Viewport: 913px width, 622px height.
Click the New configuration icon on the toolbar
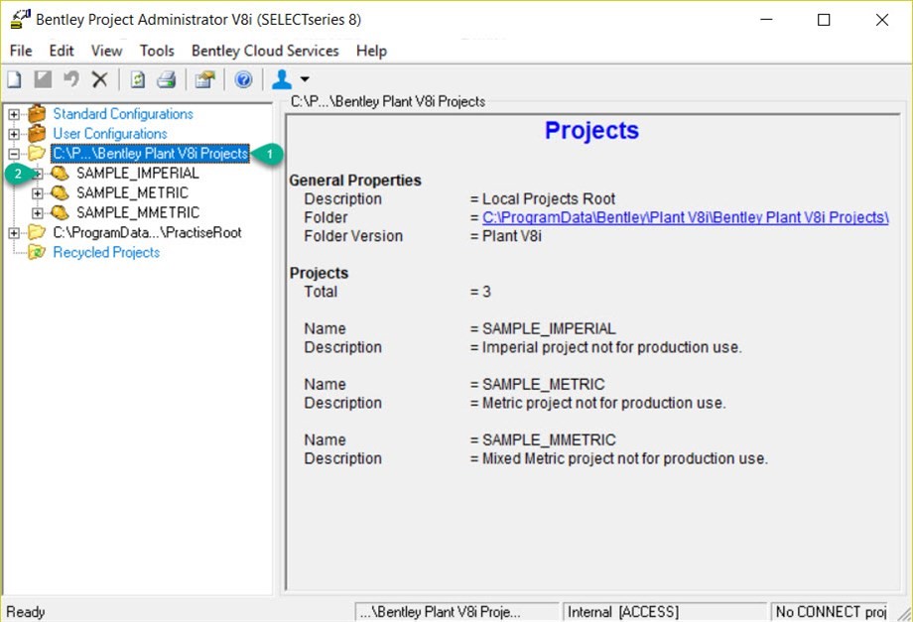click(x=14, y=79)
